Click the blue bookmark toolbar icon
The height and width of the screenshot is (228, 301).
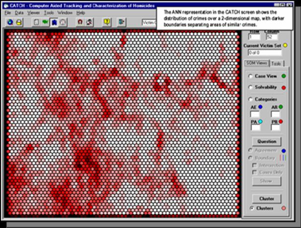54,22
